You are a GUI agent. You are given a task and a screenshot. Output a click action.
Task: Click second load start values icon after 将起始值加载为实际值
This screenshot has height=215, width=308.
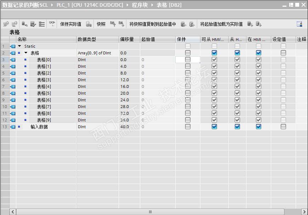258,24
